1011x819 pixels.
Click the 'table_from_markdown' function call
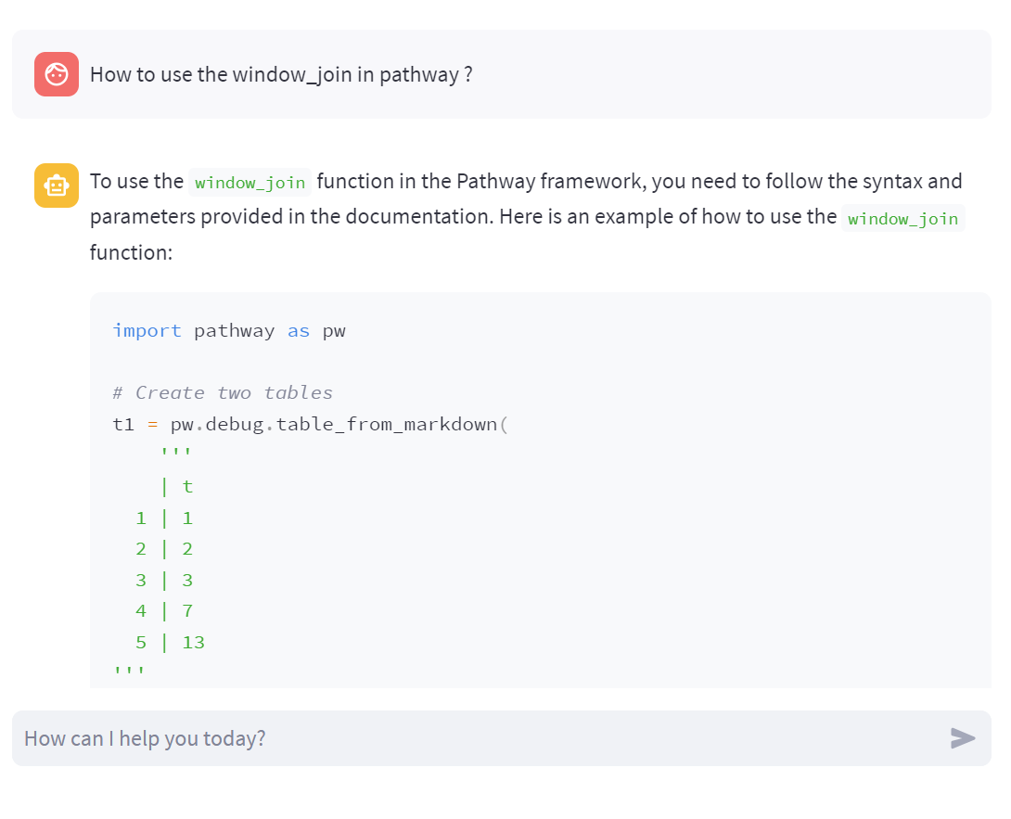click(387, 424)
